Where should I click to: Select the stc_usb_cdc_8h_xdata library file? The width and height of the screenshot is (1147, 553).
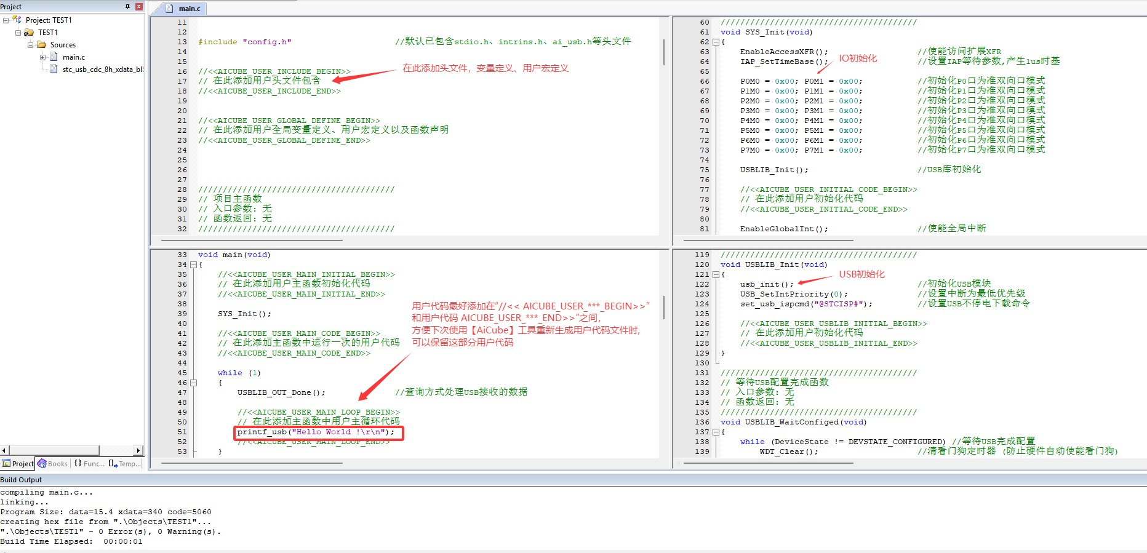(102, 70)
